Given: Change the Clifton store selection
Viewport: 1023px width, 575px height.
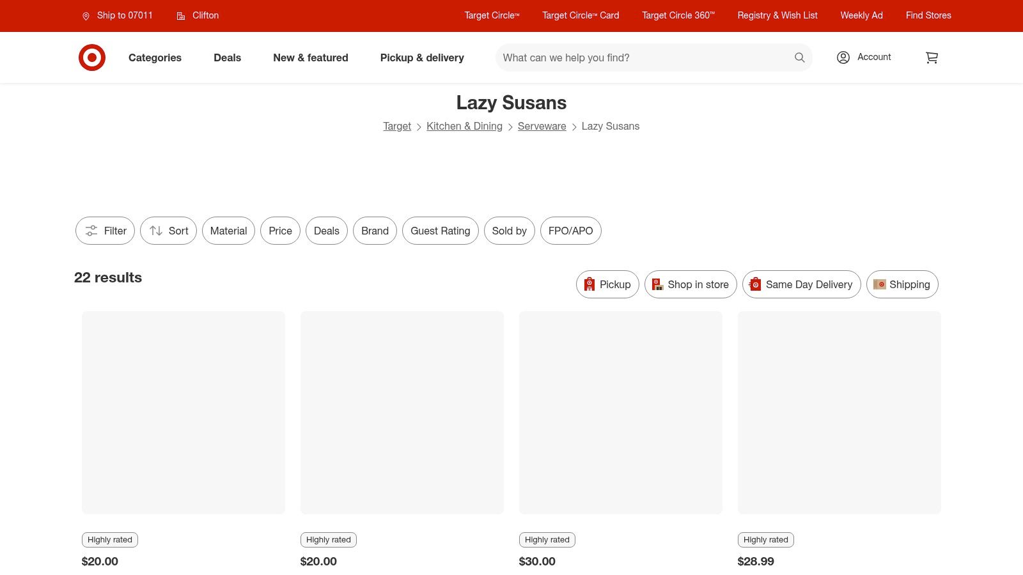Looking at the screenshot, I should (x=198, y=15).
